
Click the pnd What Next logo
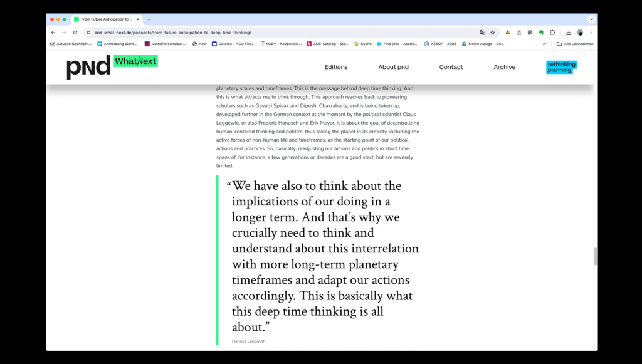tap(112, 67)
